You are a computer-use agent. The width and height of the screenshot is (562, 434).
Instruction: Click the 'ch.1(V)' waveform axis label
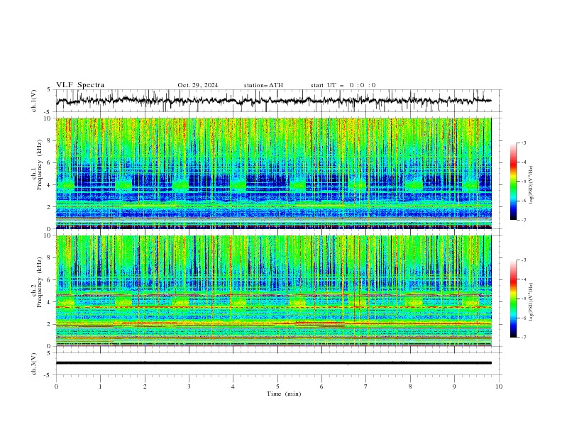(x=34, y=101)
